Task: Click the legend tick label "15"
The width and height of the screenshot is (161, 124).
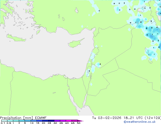Action: 38,123
